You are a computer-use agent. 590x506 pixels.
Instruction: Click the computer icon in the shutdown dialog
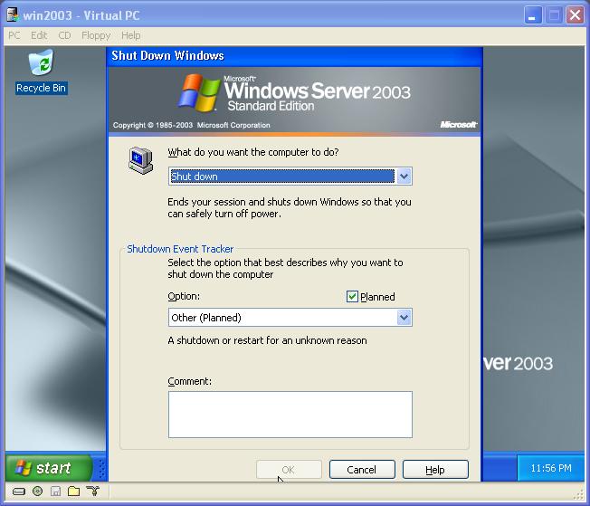[x=141, y=161]
